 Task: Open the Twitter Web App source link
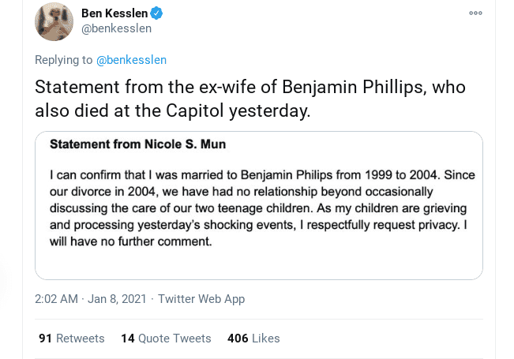[201, 299]
